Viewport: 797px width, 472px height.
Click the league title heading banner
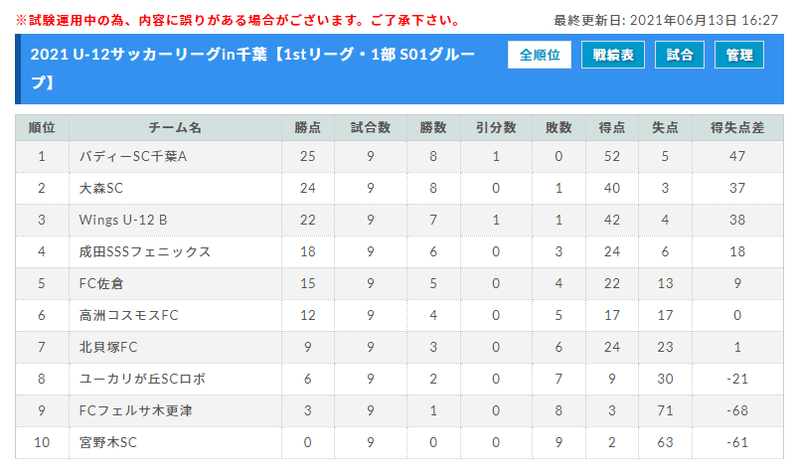coord(399,70)
